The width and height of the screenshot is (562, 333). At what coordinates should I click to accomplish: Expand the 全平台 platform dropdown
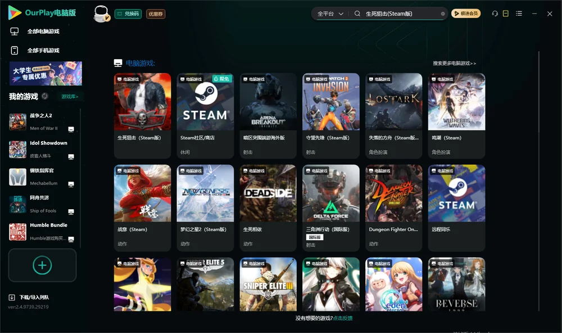click(x=330, y=13)
